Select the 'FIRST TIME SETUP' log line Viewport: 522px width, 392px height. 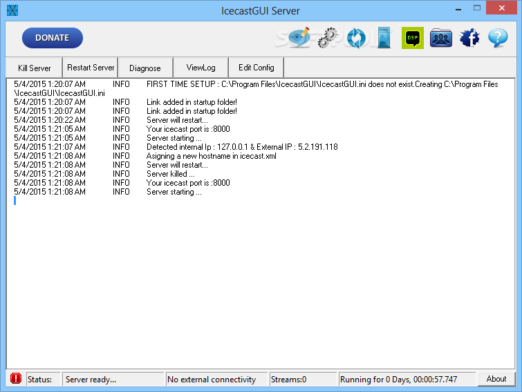[x=256, y=89]
